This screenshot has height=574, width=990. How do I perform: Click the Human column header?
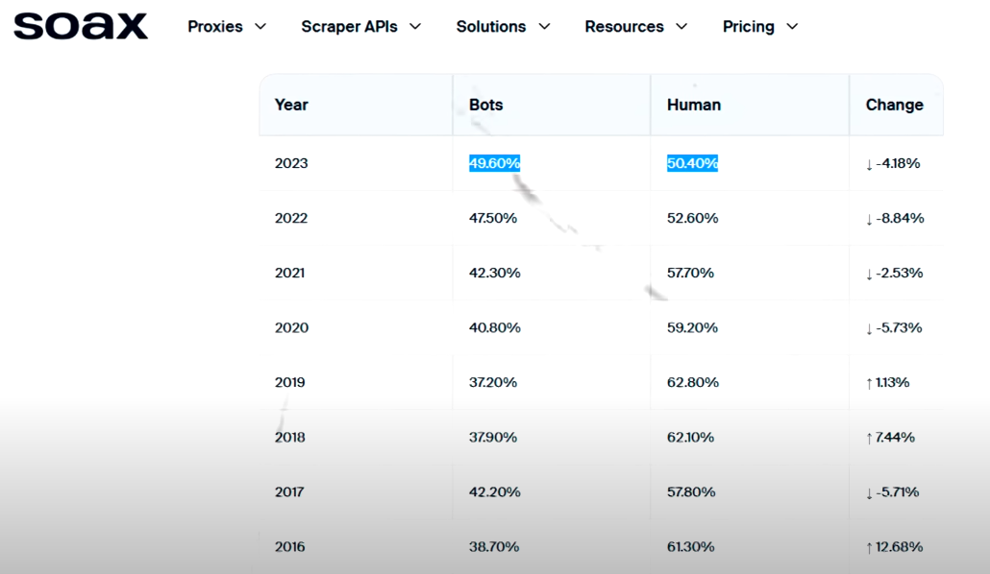[693, 105]
